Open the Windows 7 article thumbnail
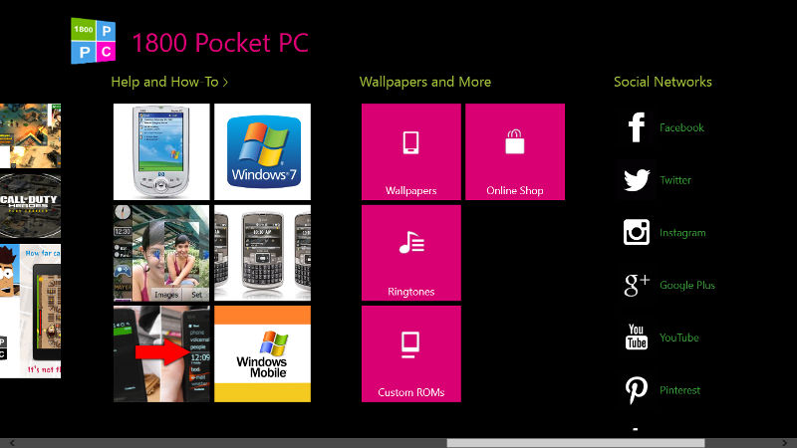Viewport: 797px width, 448px height. pos(262,151)
